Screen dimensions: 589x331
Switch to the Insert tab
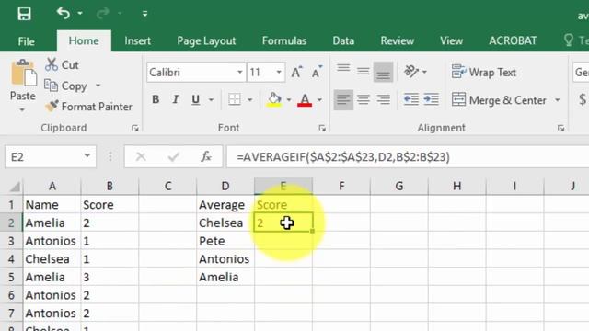tap(137, 40)
